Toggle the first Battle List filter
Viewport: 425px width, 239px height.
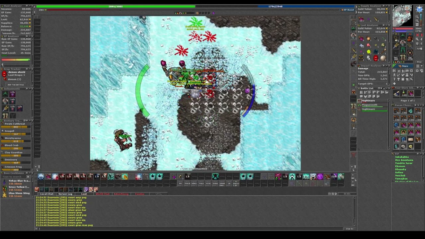[x=361, y=92]
